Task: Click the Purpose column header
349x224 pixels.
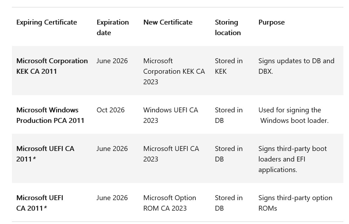Action: [271, 22]
